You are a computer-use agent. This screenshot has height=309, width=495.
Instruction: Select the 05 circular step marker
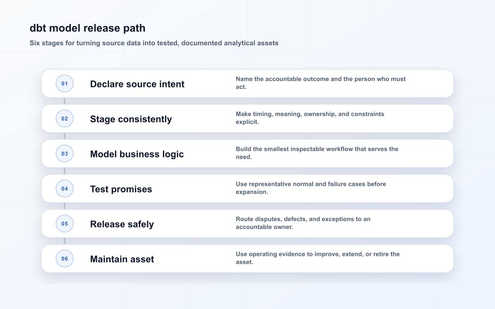65,224
